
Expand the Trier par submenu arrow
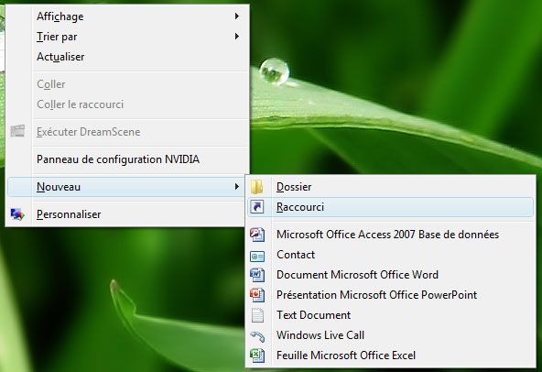click(x=237, y=37)
